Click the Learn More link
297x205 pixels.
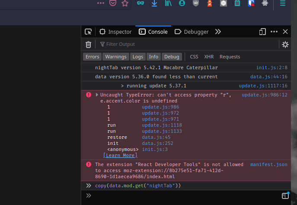tap(120, 155)
